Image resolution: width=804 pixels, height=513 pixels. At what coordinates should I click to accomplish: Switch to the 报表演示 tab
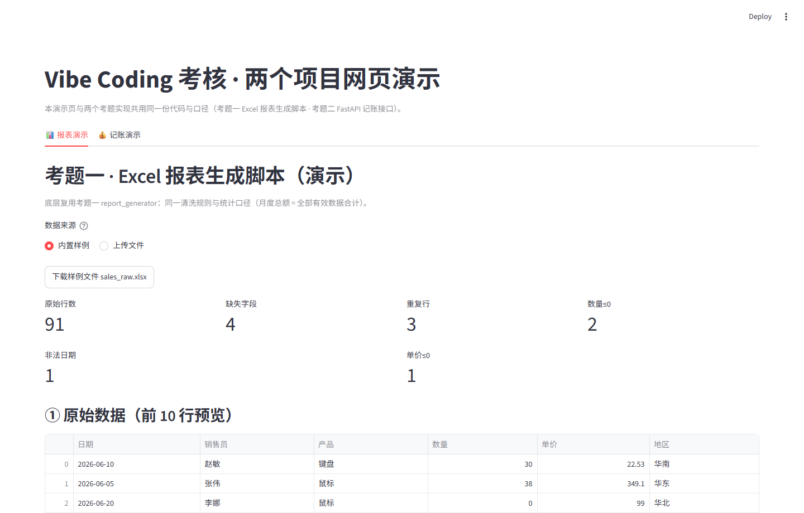pyautogui.click(x=66, y=135)
